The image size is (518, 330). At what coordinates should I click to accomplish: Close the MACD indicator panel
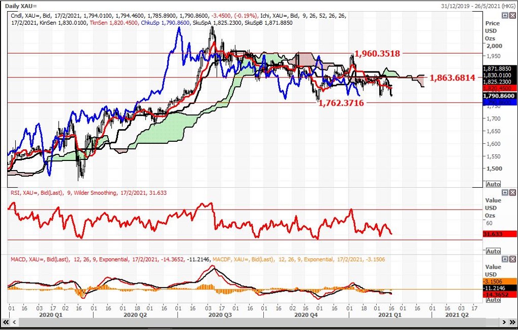coord(512,260)
